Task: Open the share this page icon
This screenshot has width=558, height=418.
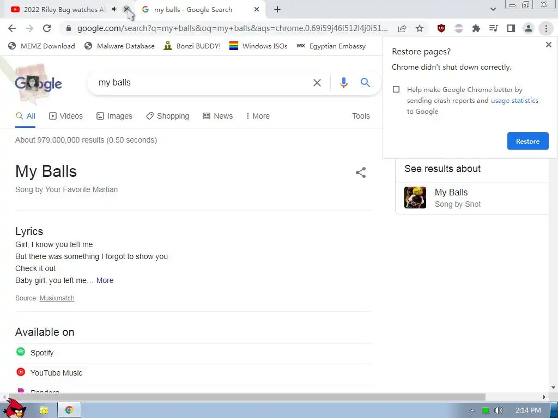Action: coord(402,28)
